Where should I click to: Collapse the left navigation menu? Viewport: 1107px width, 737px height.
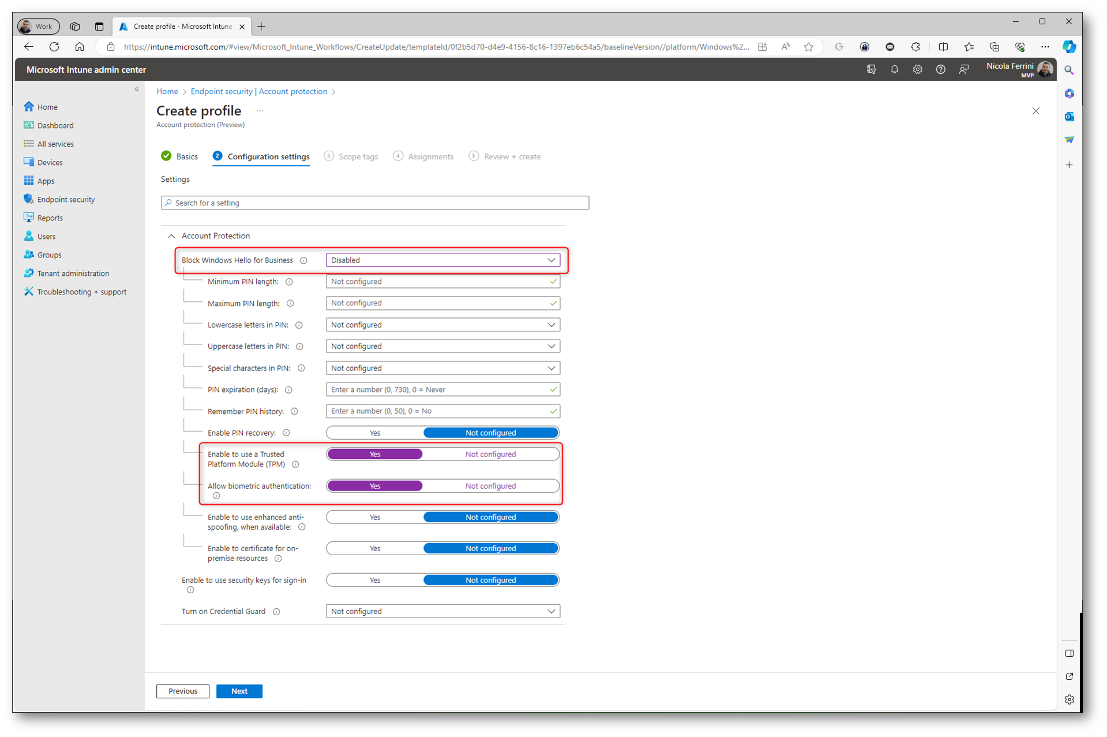137,89
